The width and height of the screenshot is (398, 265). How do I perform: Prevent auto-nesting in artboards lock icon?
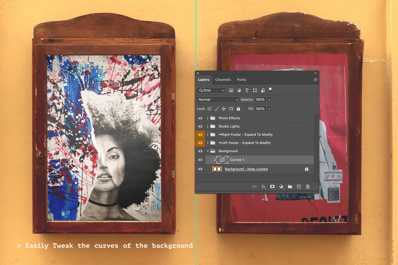231,109
